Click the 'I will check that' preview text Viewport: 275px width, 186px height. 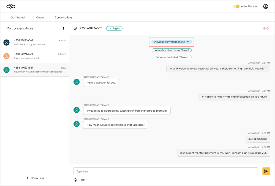[x=31, y=44]
